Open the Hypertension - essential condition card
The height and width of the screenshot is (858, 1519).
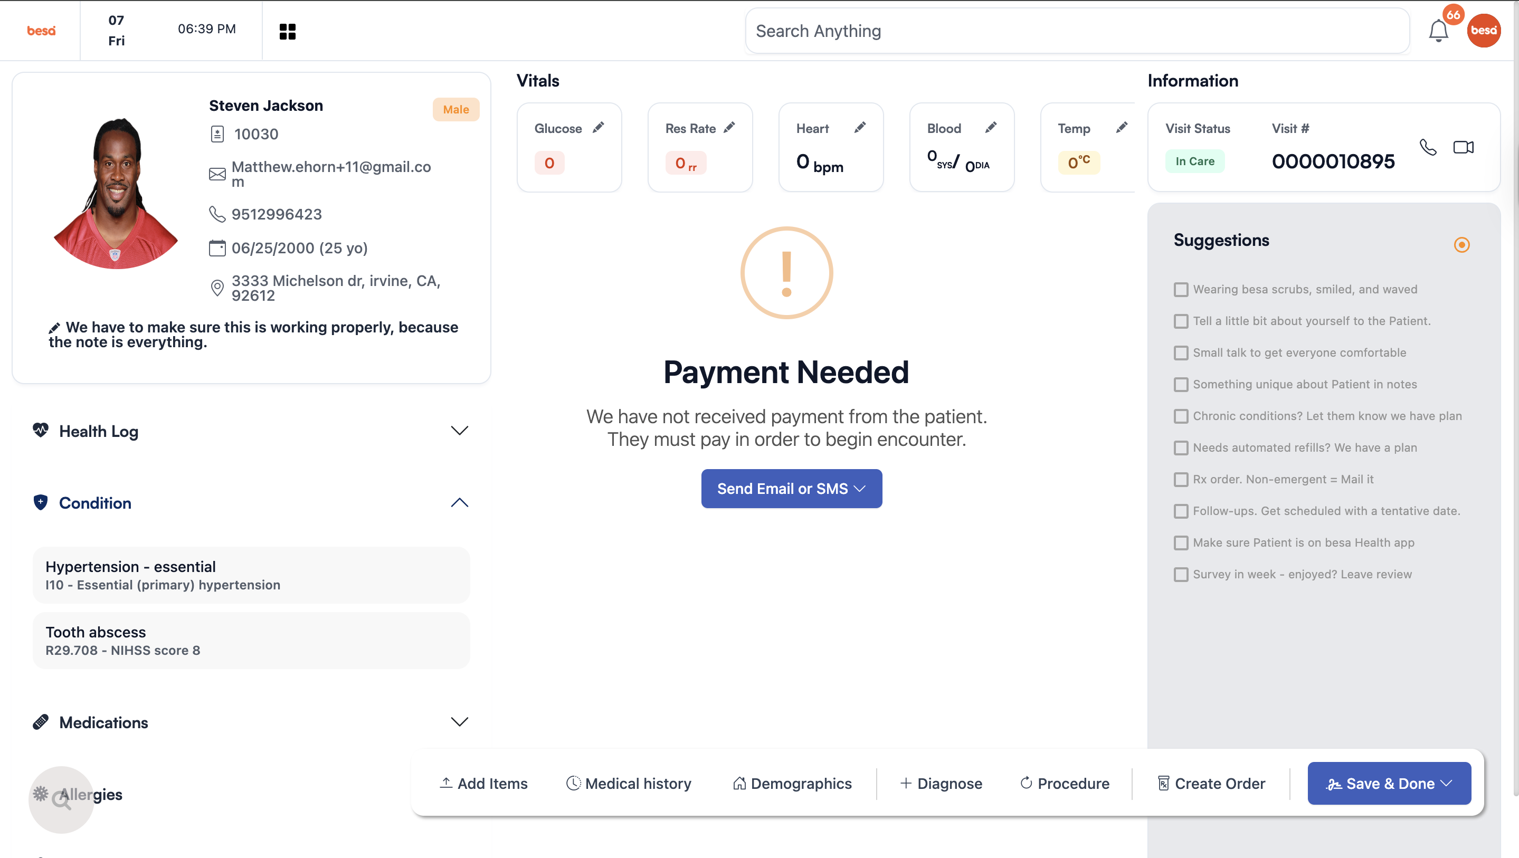coord(251,575)
